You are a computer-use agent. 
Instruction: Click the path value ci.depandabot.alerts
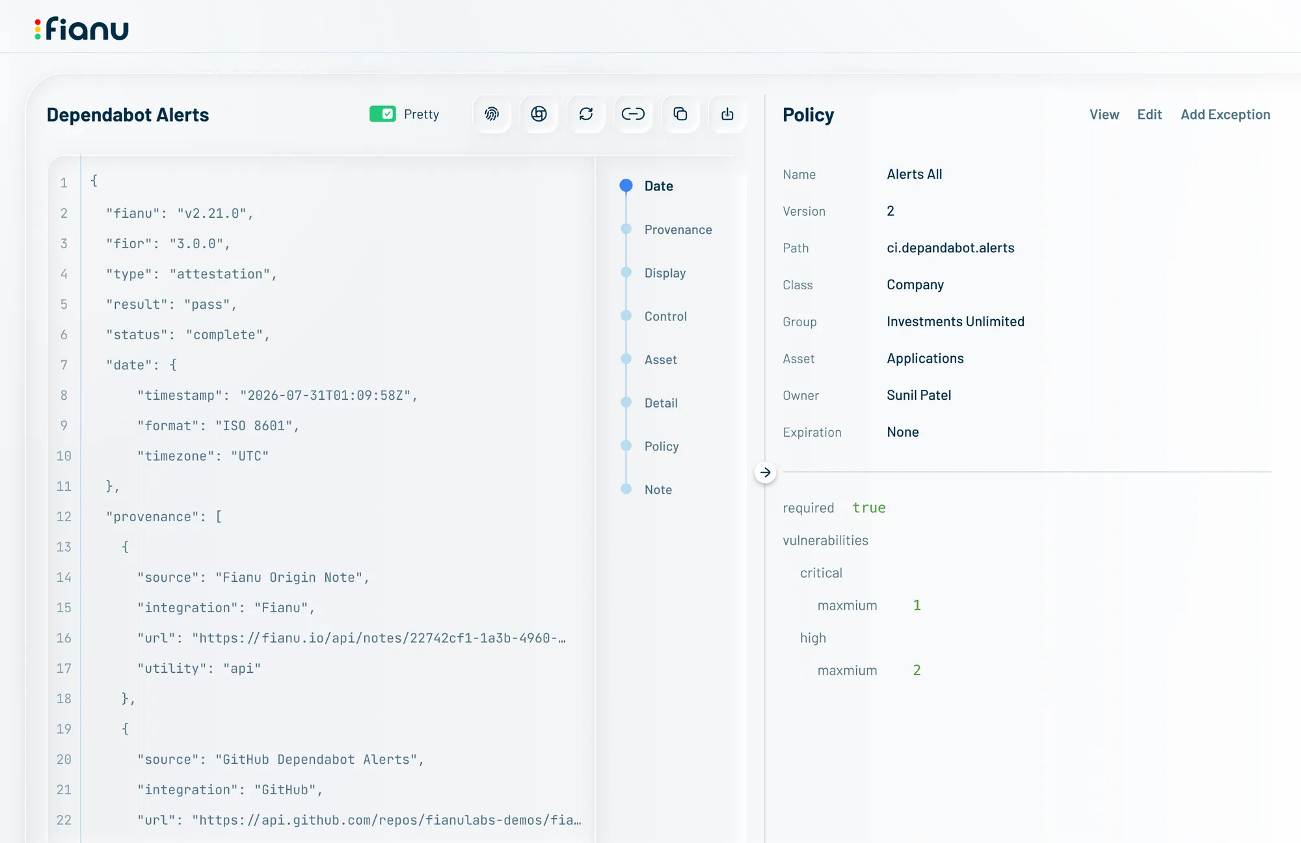[x=950, y=248]
